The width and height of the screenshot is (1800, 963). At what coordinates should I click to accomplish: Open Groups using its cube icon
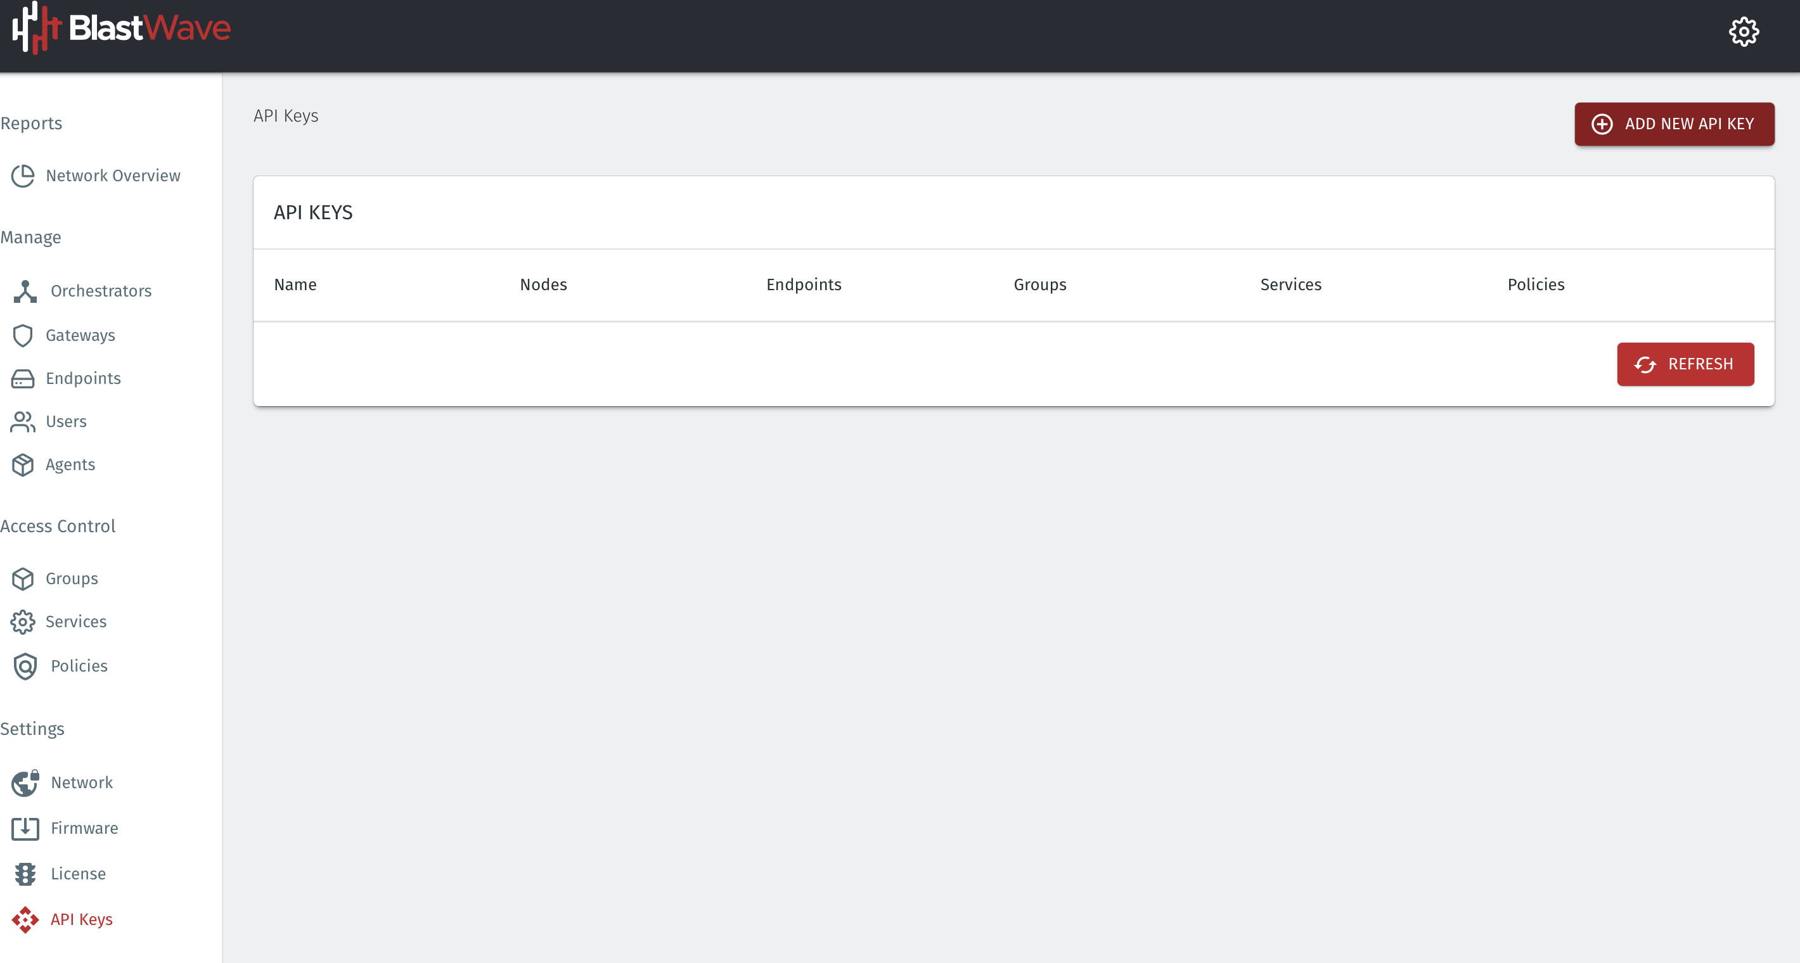tap(23, 578)
